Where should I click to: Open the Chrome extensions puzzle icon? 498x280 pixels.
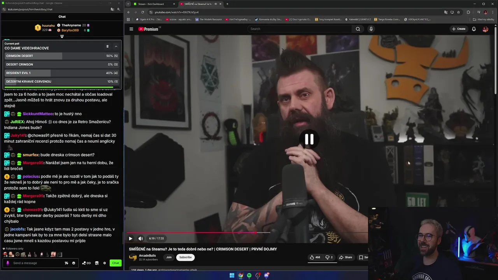[x=468, y=12]
